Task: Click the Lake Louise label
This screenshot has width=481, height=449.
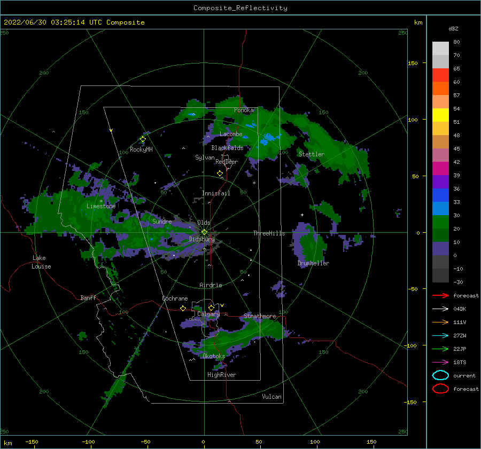Action: click(41, 262)
